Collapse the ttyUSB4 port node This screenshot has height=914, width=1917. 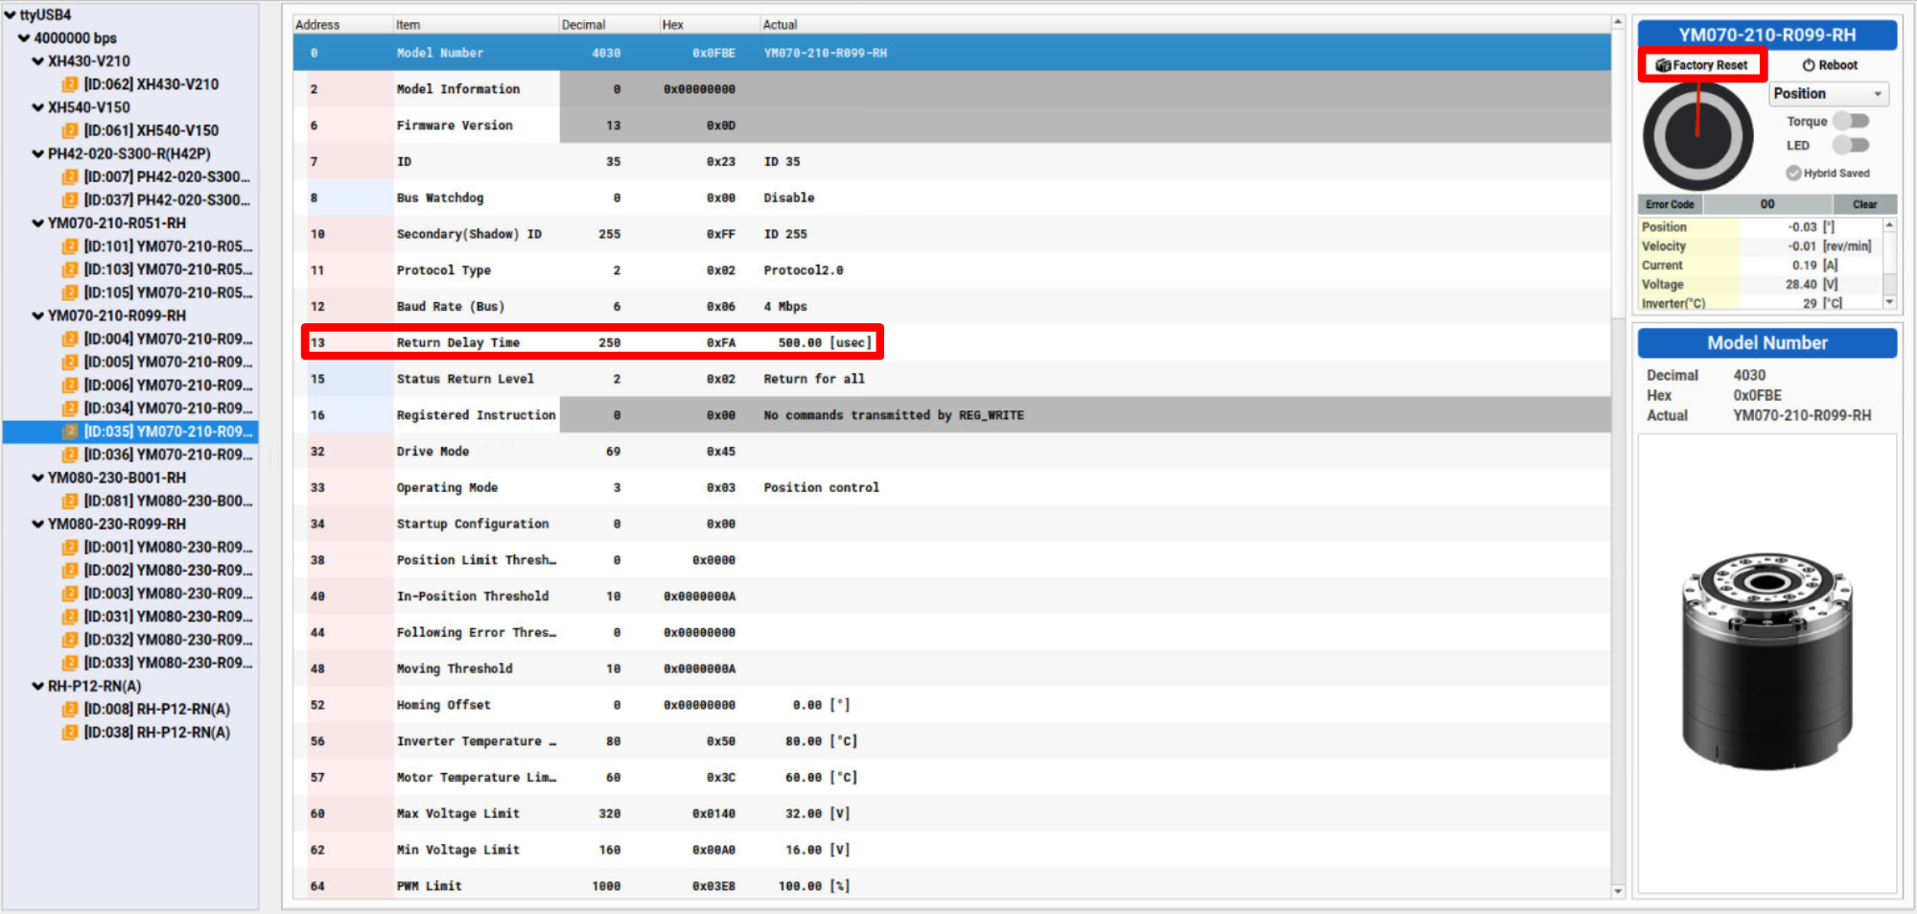10,14
